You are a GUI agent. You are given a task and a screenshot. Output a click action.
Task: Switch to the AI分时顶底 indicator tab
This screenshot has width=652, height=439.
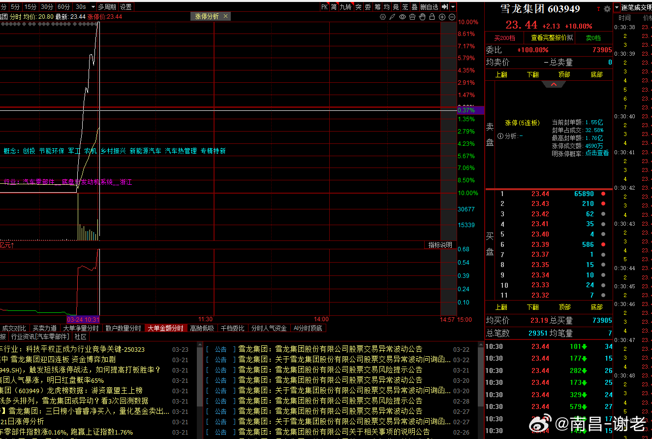[x=308, y=328]
